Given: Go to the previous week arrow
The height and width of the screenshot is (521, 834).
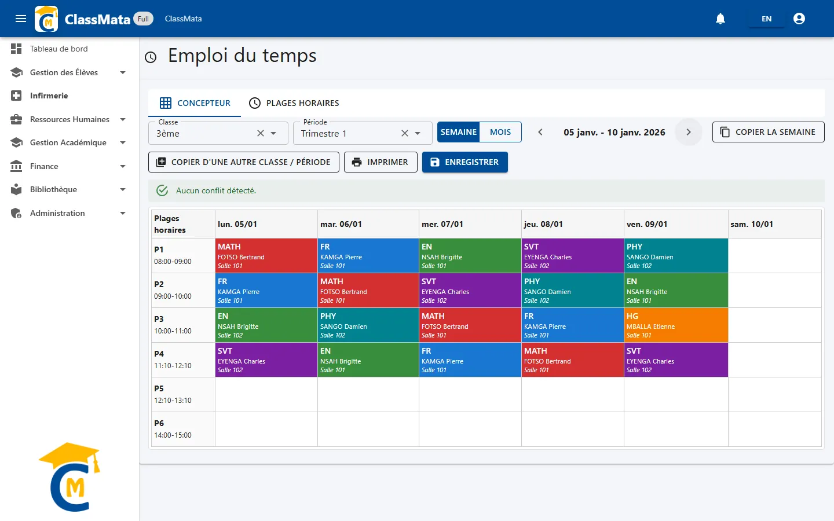Looking at the screenshot, I should pos(540,132).
